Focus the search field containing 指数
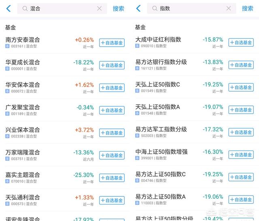The height and width of the screenshot is (221, 259). pyautogui.click(x=191, y=8)
